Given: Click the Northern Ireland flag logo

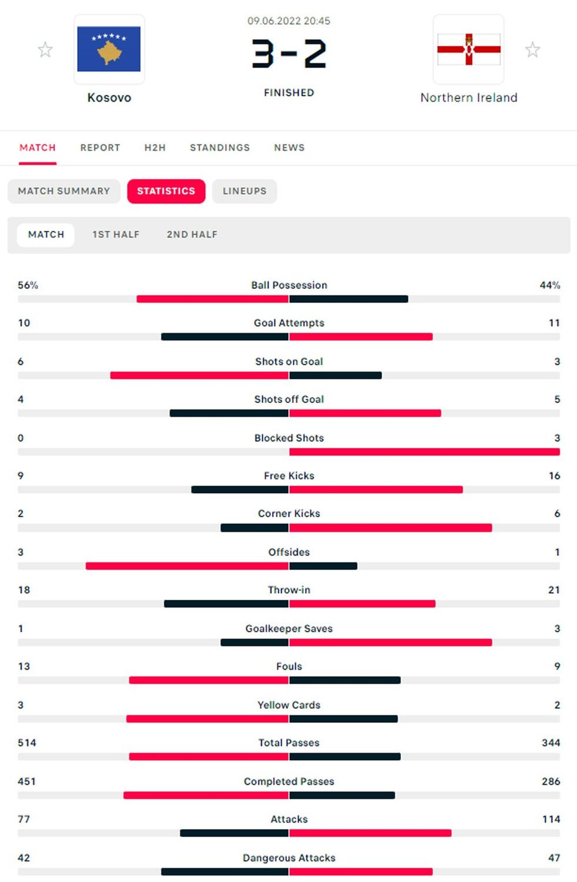Looking at the screenshot, I should pyautogui.click(x=469, y=49).
